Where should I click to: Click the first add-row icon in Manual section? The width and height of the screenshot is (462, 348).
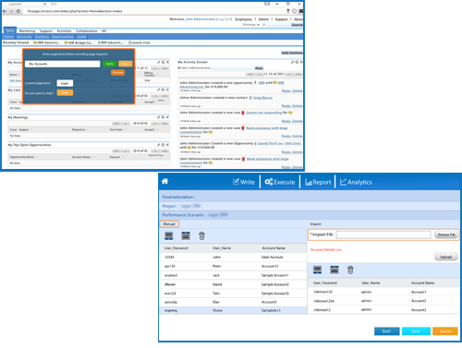click(x=169, y=236)
